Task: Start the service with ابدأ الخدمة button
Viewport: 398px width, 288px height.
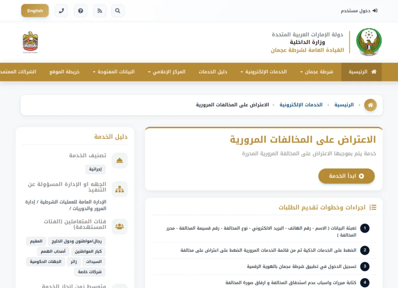Action: coord(347,176)
